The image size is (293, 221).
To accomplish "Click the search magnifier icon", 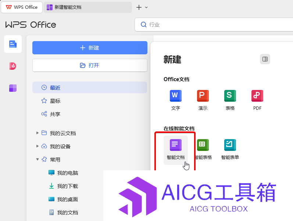I will (143, 25).
